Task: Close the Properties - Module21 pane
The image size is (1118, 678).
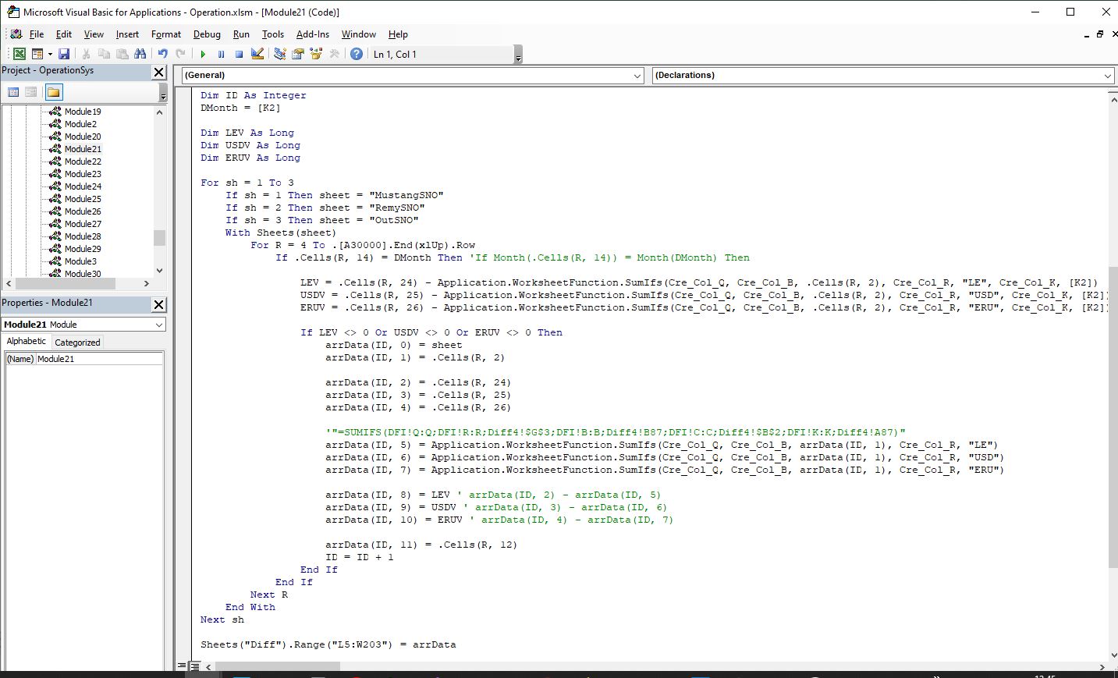Action: pos(158,304)
